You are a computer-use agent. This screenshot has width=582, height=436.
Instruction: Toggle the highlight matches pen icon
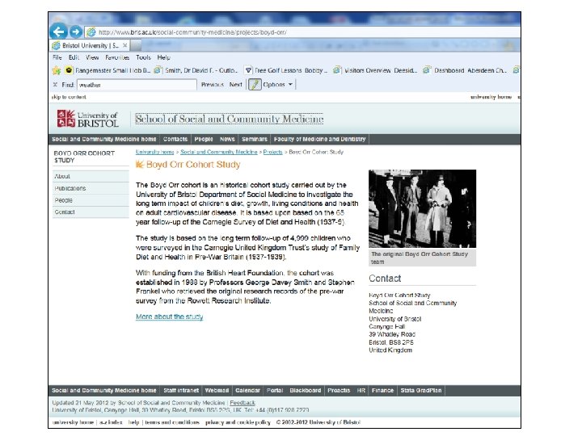click(x=255, y=85)
